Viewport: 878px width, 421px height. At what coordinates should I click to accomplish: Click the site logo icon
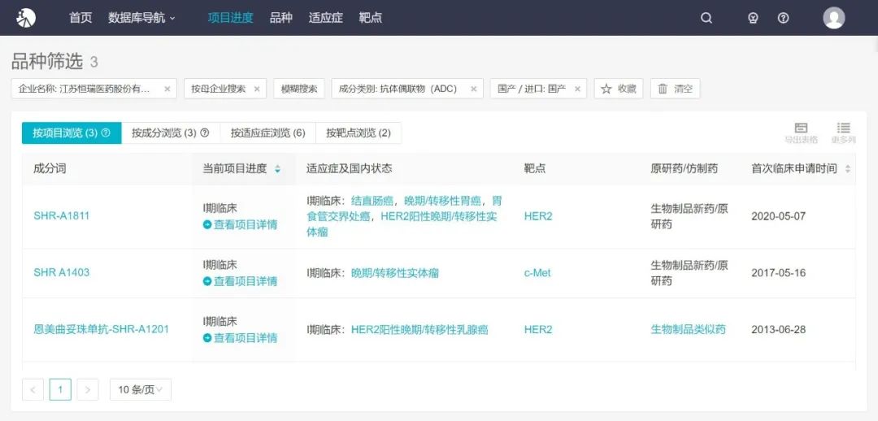click(26, 18)
